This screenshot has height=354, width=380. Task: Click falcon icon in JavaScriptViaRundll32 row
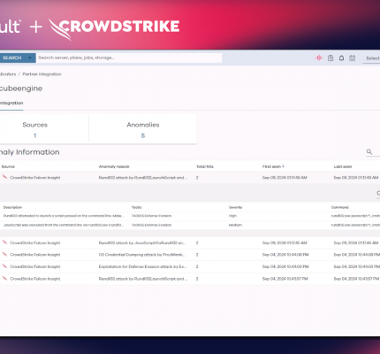coord(4,242)
